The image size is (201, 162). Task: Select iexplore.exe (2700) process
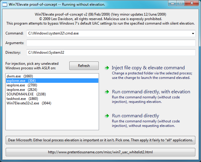52,85
